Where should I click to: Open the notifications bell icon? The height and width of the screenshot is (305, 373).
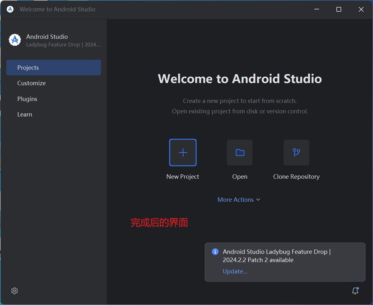point(355,291)
